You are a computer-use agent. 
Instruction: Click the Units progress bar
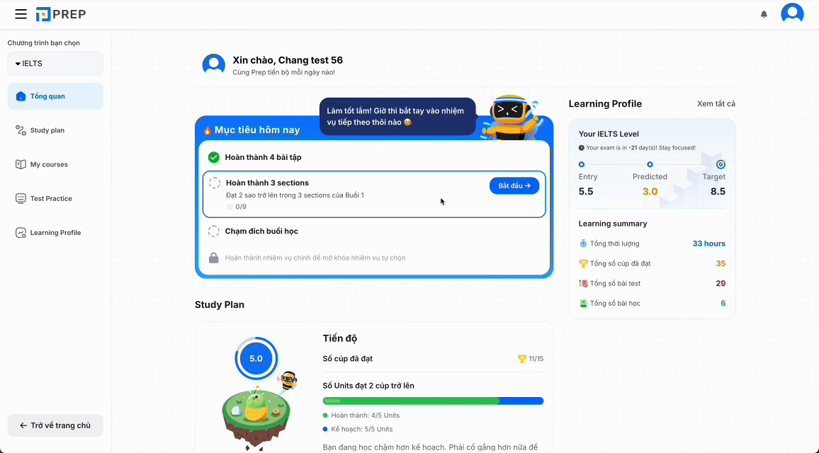pyautogui.click(x=432, y=401)
